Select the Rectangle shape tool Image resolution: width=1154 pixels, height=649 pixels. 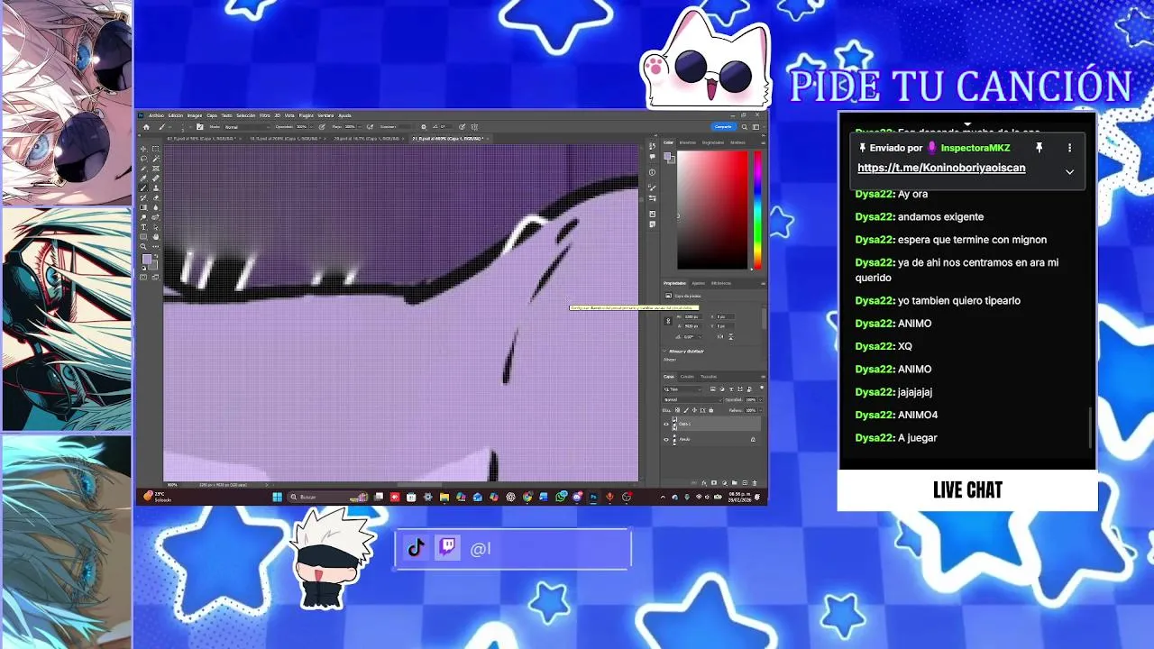pos(143,237)
